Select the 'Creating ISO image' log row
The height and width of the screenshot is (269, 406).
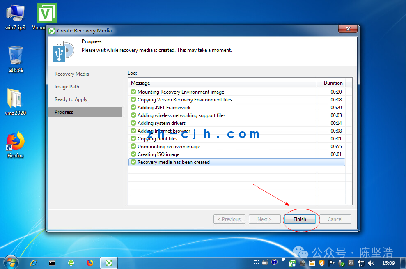[236, 154]
